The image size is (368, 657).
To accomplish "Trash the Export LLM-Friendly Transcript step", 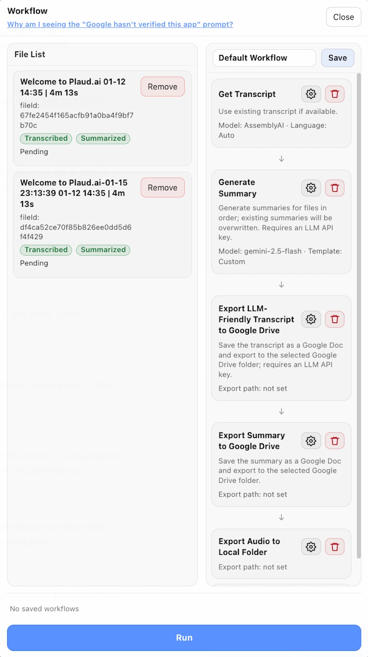I will click(335, 319).
